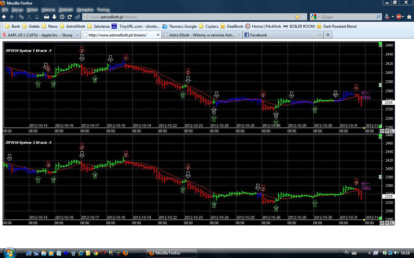Click the Firefox back navigation arrow
The image size is (414, 258).
point(4,17)
